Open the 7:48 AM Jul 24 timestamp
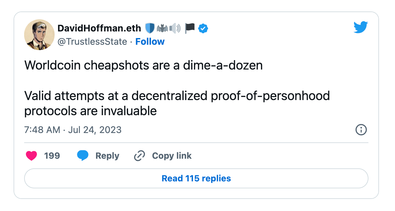 [73, 130]
